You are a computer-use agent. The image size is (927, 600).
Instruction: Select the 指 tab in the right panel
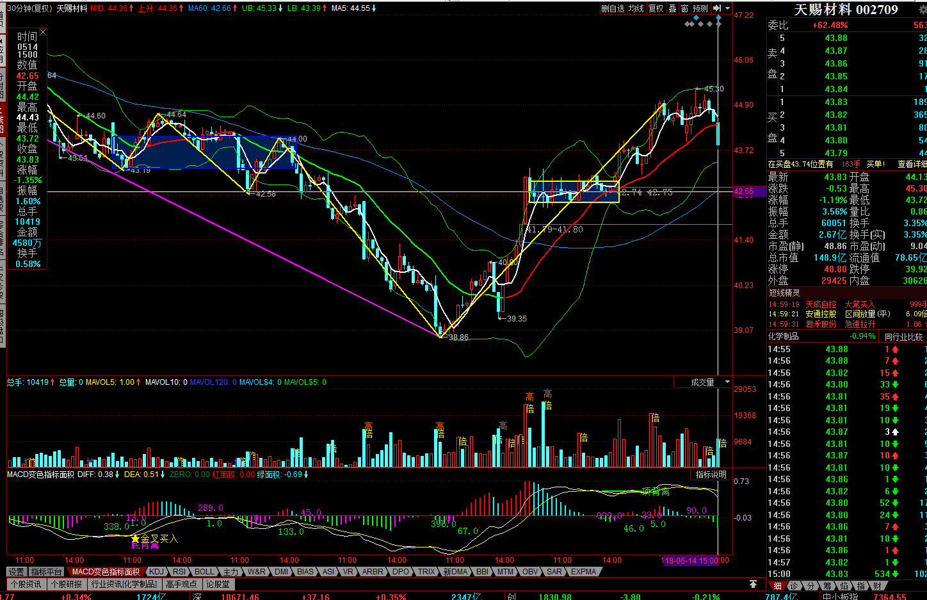[860, 586]
